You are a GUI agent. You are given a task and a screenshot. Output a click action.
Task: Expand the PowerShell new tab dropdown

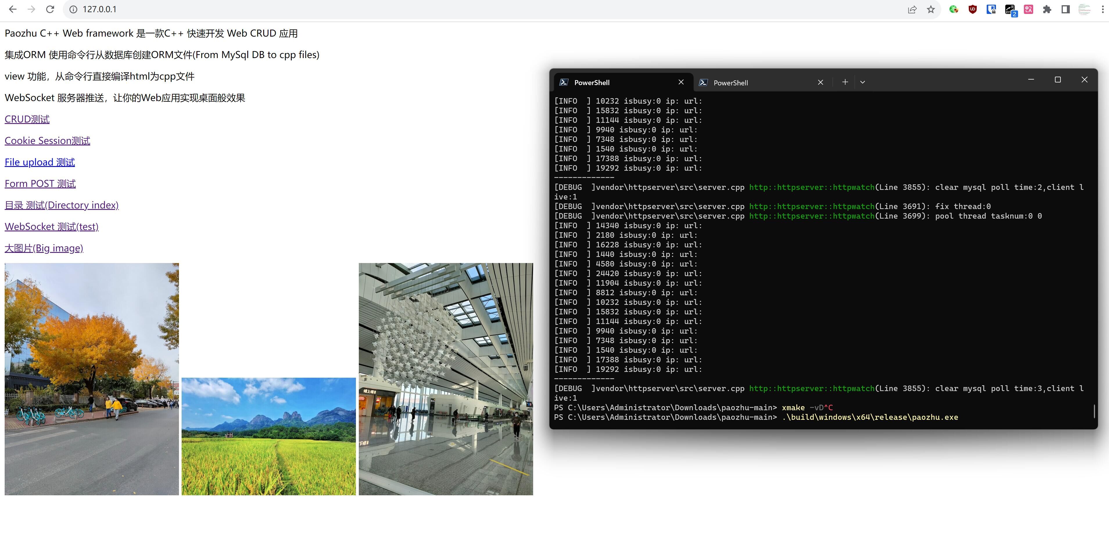point(862,82)
